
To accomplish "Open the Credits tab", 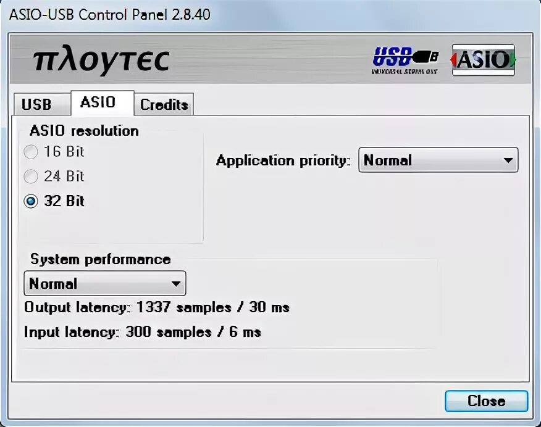I will coord(164,104).
